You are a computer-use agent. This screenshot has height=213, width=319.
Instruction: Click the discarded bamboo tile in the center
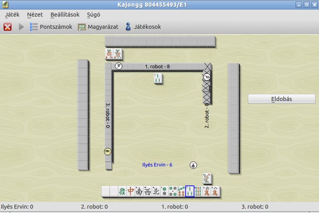[x=158, y=78]
